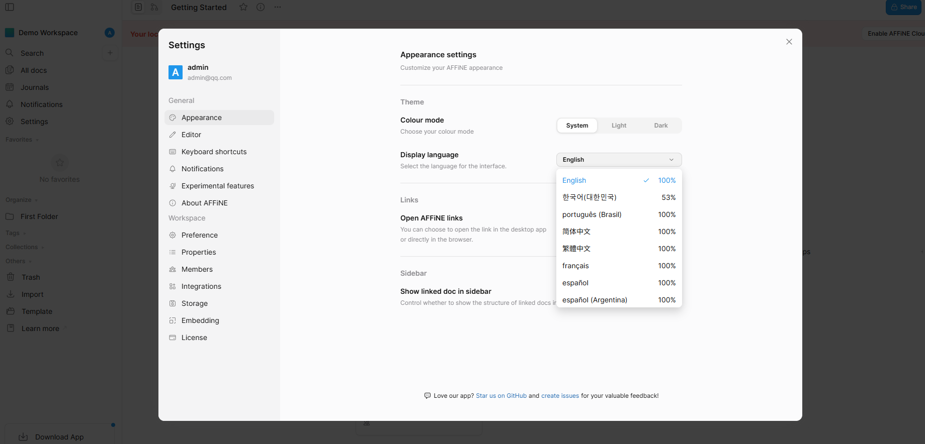Open Demo Workspace switcher
Viewport: 925px width, 444px height.
tap(48, 33)
